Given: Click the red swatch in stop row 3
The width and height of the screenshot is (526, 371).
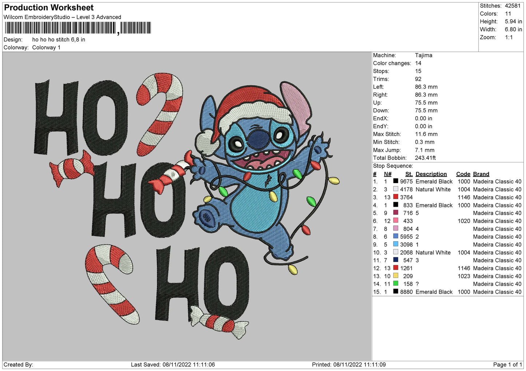Looking at the screenshot, I should tap(396, 197).
